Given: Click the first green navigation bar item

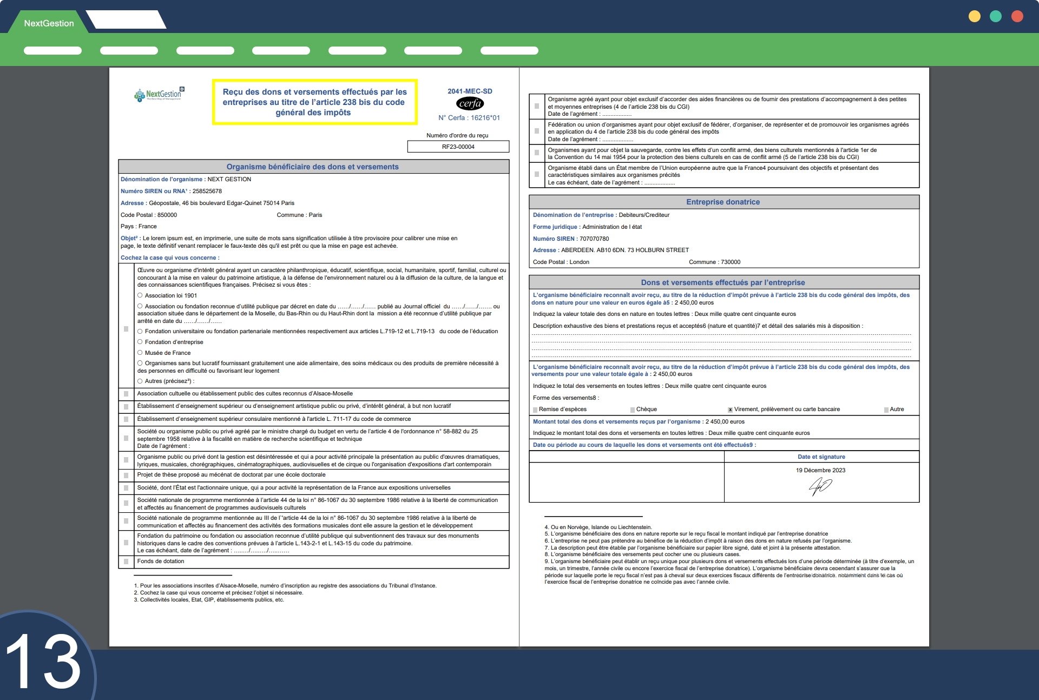Looking at the screenshot, I should [x=52, y=51].
